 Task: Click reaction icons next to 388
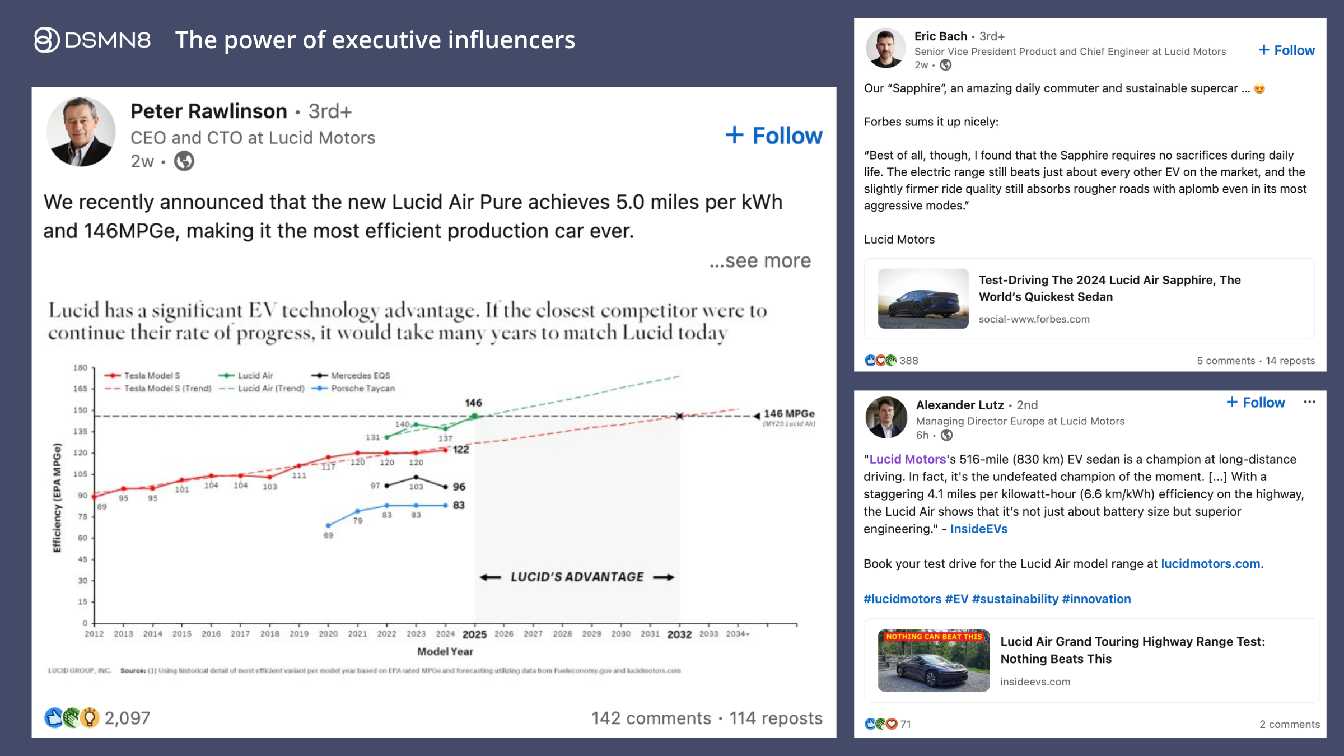880,361
